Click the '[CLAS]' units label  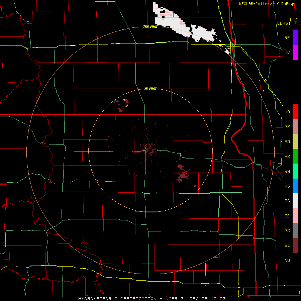283,23
